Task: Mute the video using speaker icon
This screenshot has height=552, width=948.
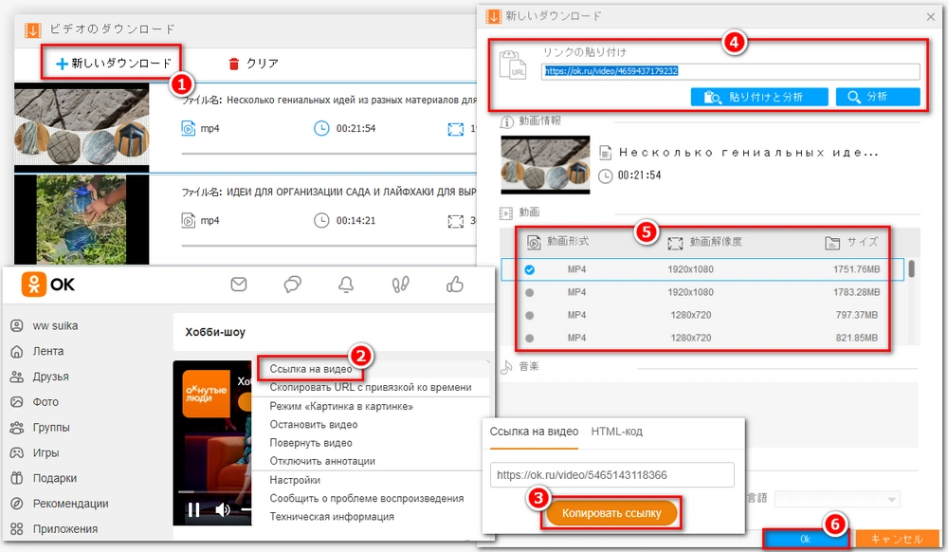Action: [223, 510]
